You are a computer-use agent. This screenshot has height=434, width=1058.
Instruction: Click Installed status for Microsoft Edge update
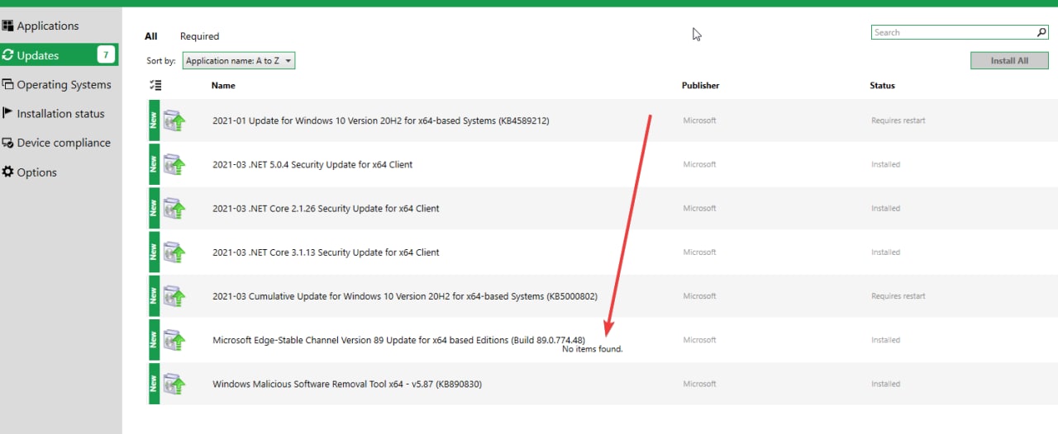coord(885,339)
